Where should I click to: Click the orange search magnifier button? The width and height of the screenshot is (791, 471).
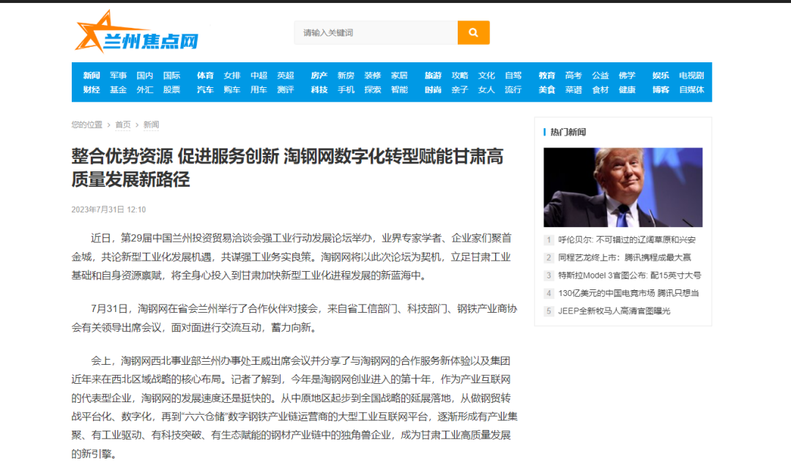pos(473,33)
